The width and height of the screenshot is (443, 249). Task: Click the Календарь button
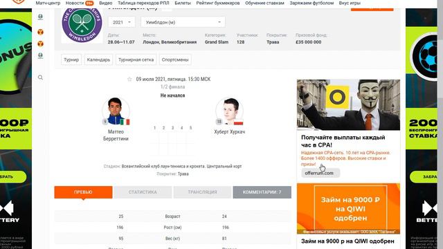98,59
